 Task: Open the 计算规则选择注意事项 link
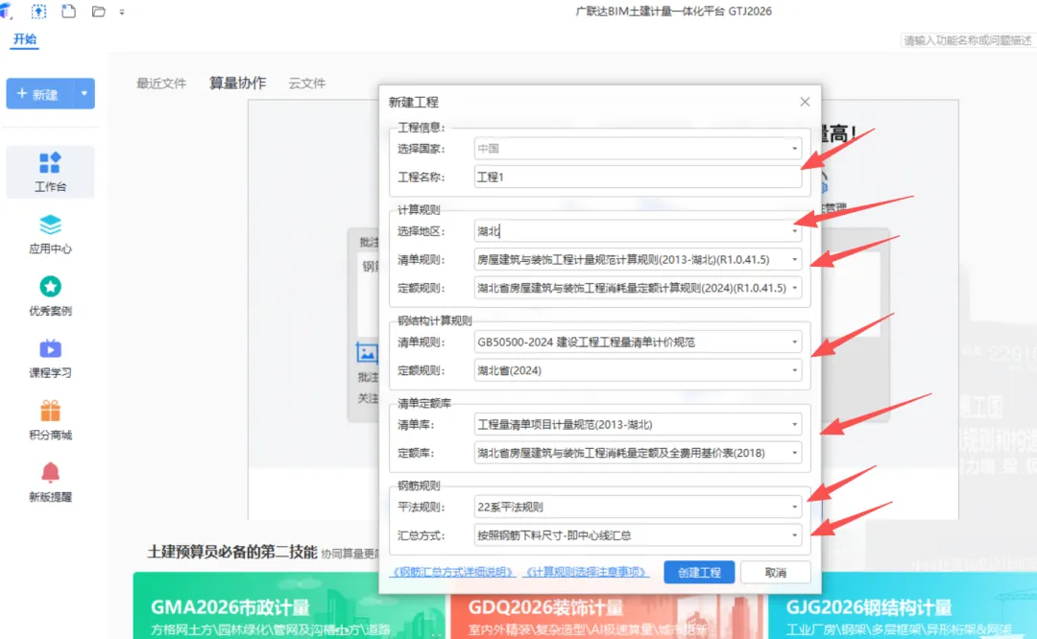tap(586, 572)
